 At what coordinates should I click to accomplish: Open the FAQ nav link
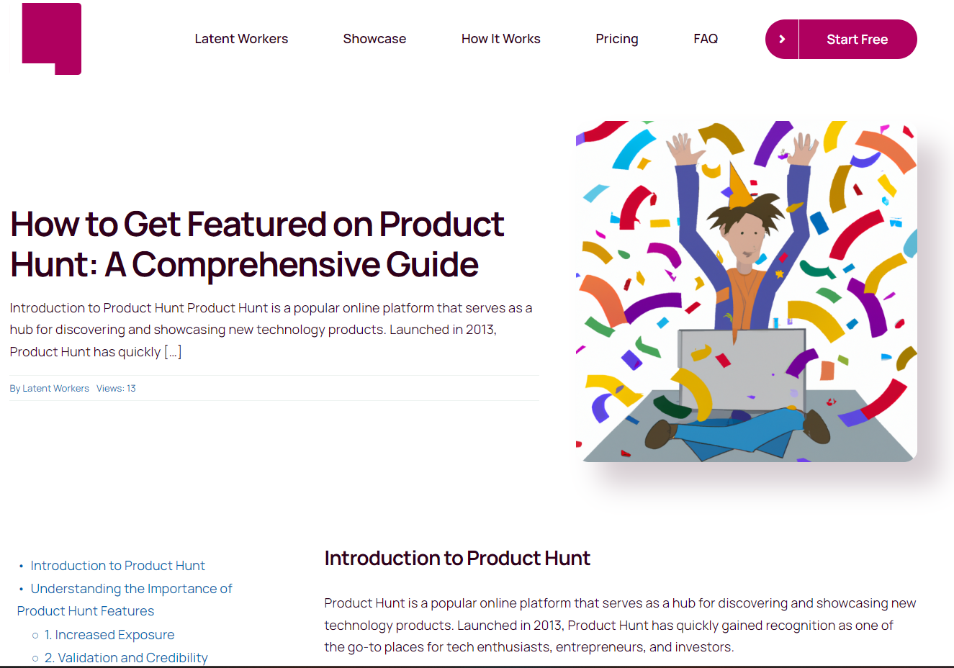[x=706, y=39]
